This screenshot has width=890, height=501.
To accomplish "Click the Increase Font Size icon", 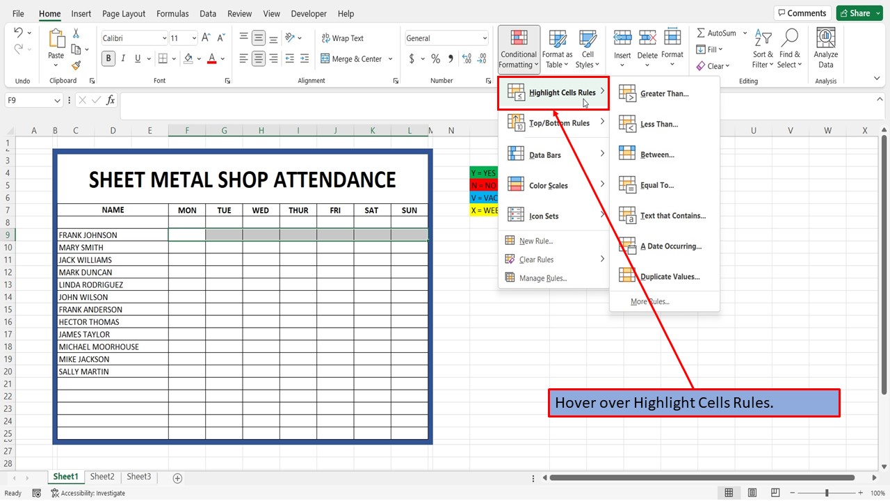I will (x=206, y=38).
